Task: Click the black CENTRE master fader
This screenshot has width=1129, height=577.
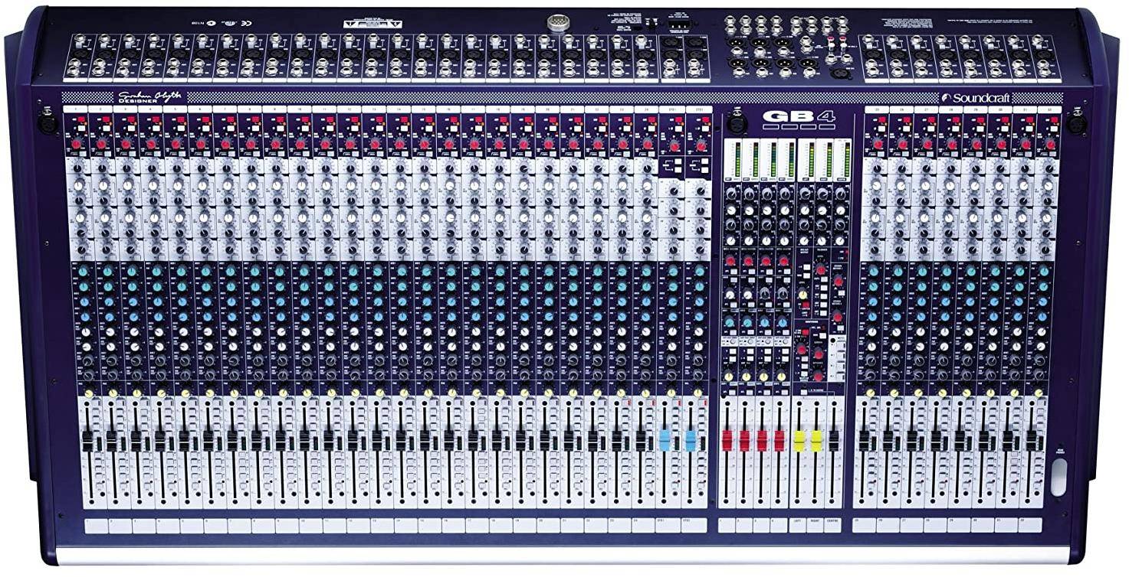Action: pyautogui.click(x=834, y=441)
